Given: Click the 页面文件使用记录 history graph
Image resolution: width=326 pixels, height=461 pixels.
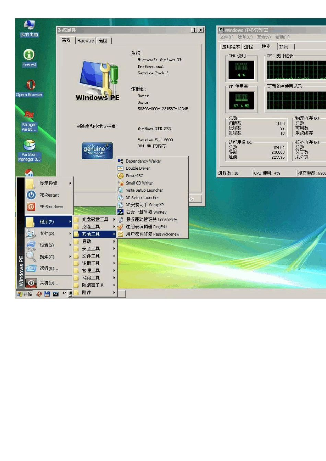Looking at the screenshot, I should 296,101.
